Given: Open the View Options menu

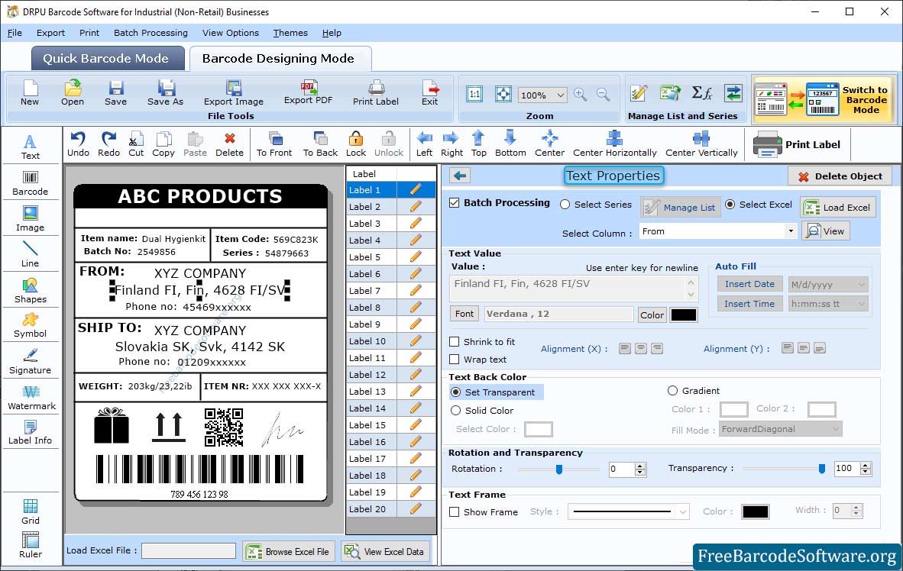Looking at the screenshot, I should point(231,33).
